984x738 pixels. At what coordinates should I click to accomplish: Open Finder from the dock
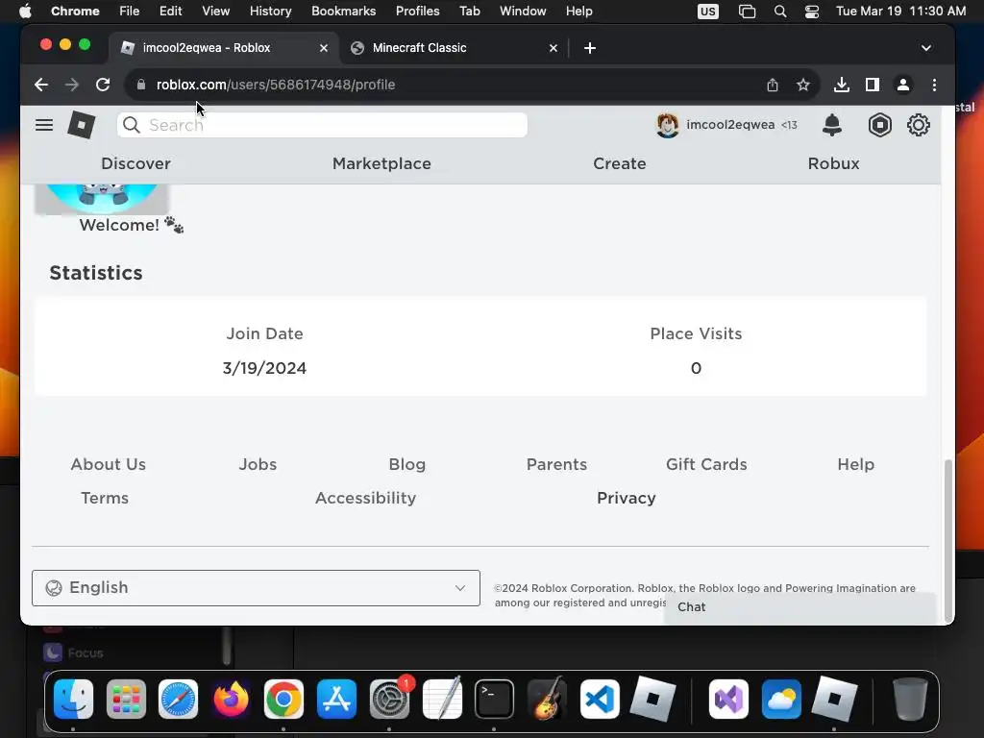(x=73, y=699)
